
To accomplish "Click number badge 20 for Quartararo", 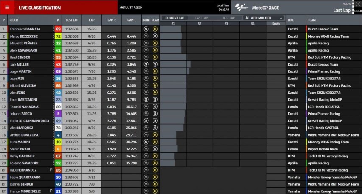I will point(58,177).
